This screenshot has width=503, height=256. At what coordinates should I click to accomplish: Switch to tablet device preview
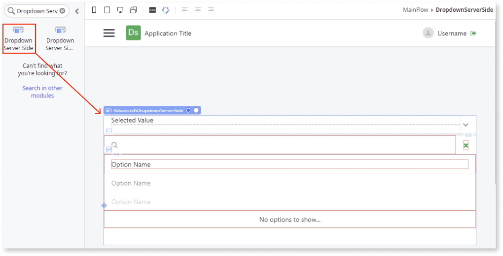point(107,10)
